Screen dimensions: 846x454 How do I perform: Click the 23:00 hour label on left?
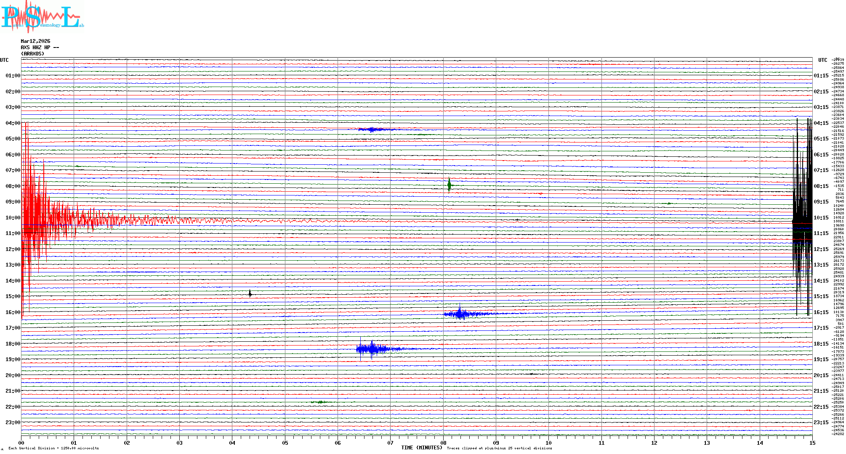13,422
